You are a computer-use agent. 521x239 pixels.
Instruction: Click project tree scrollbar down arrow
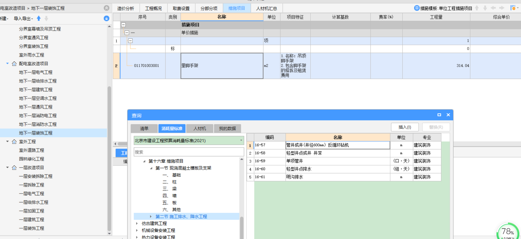(109, 233)
